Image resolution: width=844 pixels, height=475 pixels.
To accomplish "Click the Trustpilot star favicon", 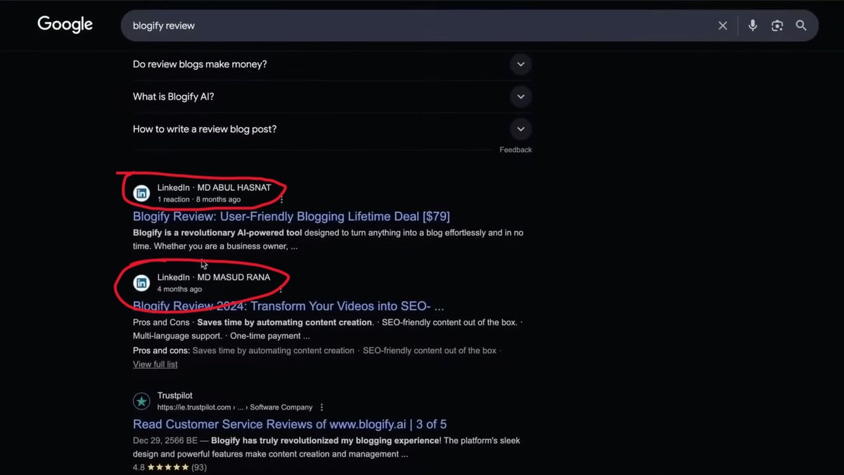I will (x=141, y=401).
